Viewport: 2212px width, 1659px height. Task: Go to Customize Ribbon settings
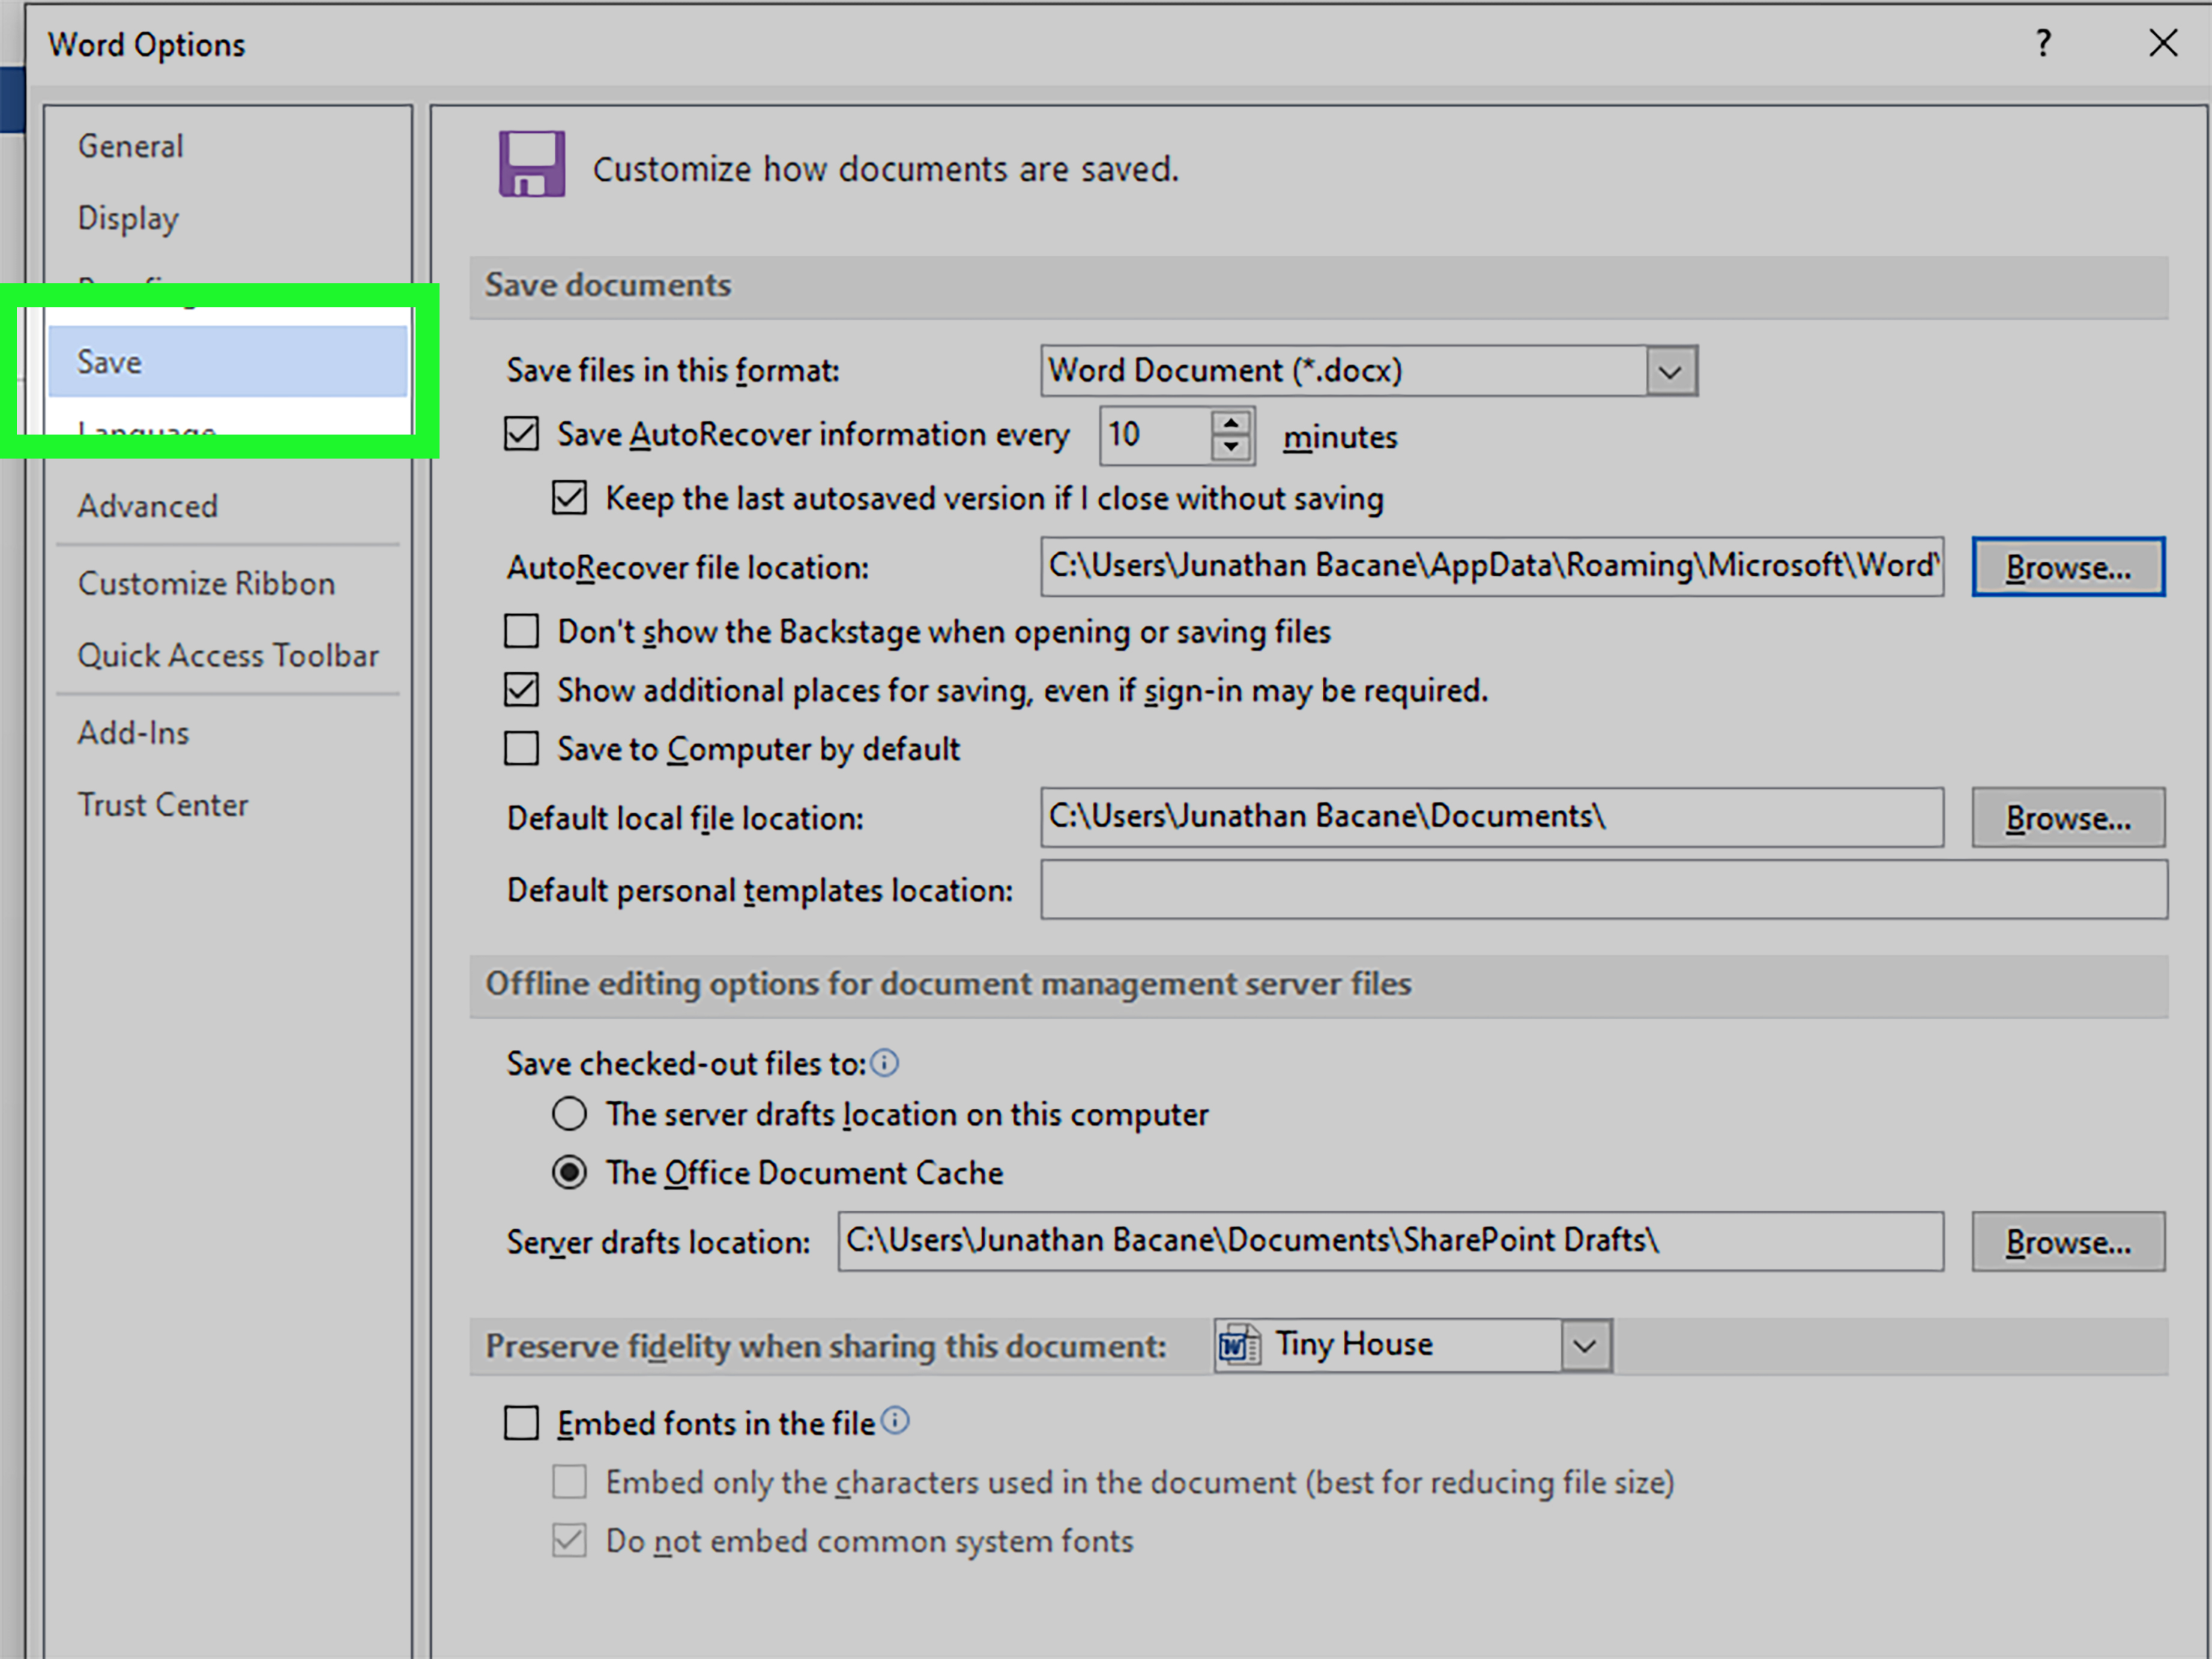pyautogui.click(x=207, y=583)
